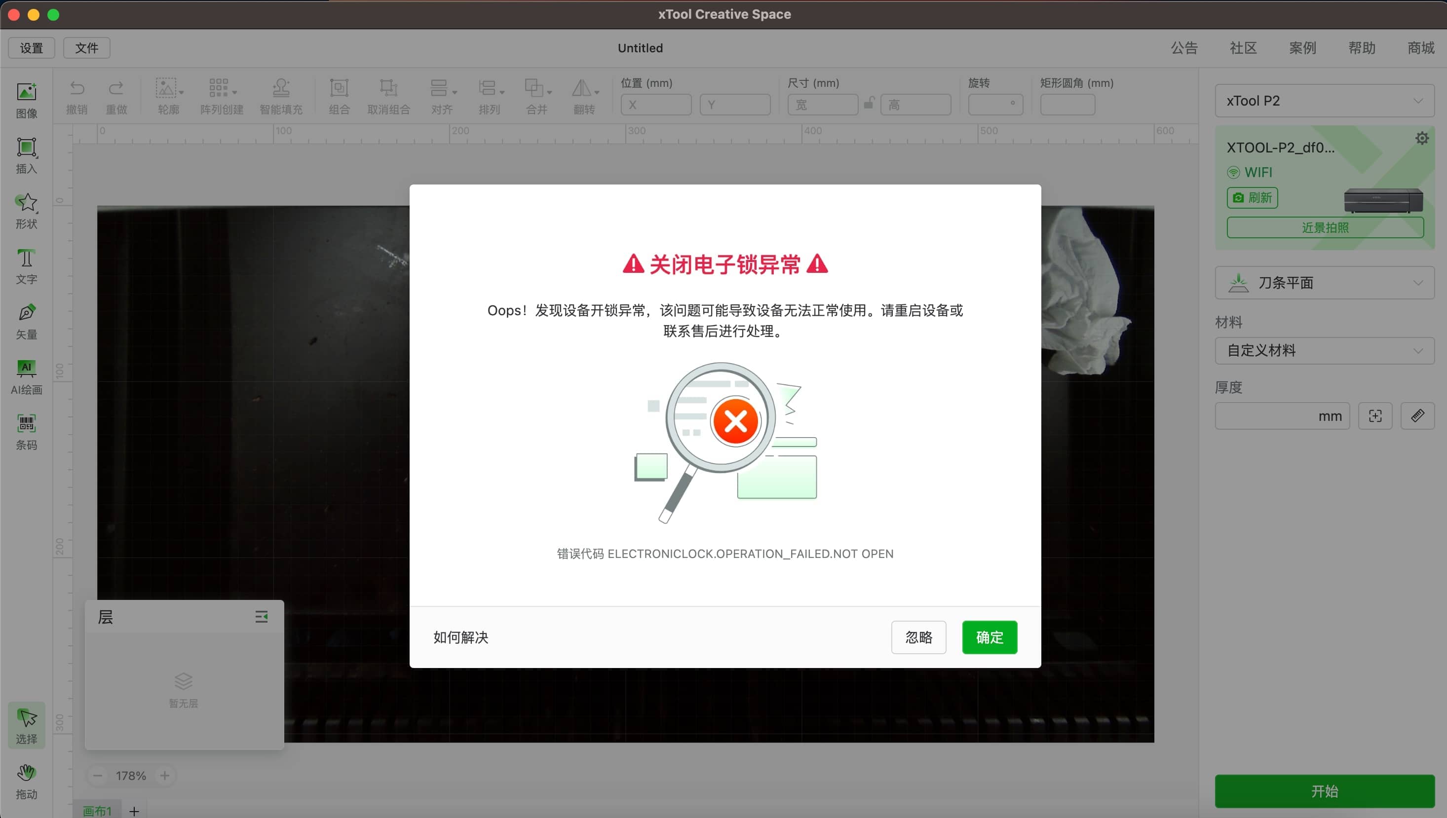
Task: Open device settings gear icon
Action: [x=1421, y=138]
